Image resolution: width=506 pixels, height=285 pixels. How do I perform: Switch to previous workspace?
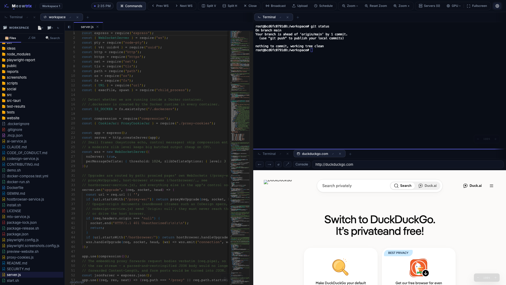pyautogui.click(x=160, y=6)
